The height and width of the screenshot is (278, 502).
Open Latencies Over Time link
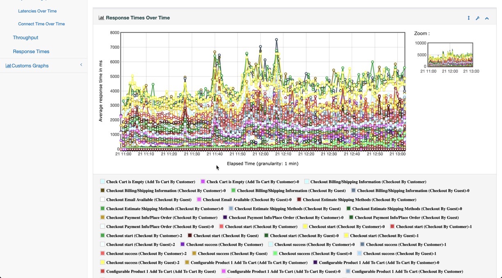37,11
